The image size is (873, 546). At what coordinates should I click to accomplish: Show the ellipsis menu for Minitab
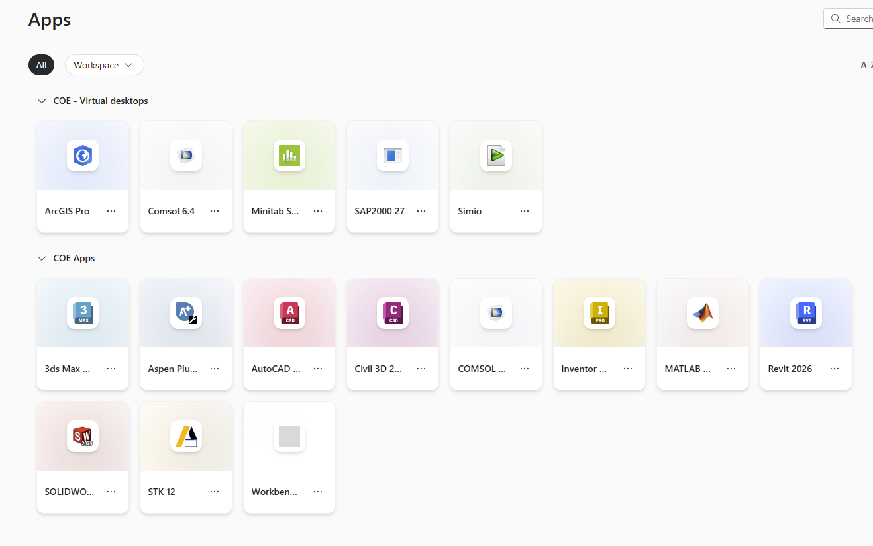pyautogui.click(x=318, y=211)
